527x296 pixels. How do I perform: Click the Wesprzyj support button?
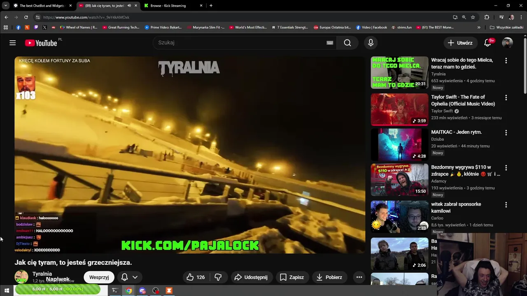(99, 277)
